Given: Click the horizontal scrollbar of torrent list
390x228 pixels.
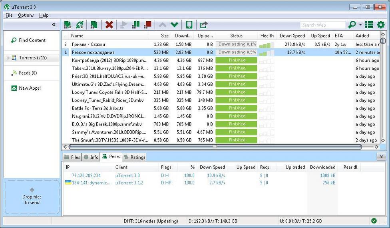Looking at the screenshot, I should (215, 147).
